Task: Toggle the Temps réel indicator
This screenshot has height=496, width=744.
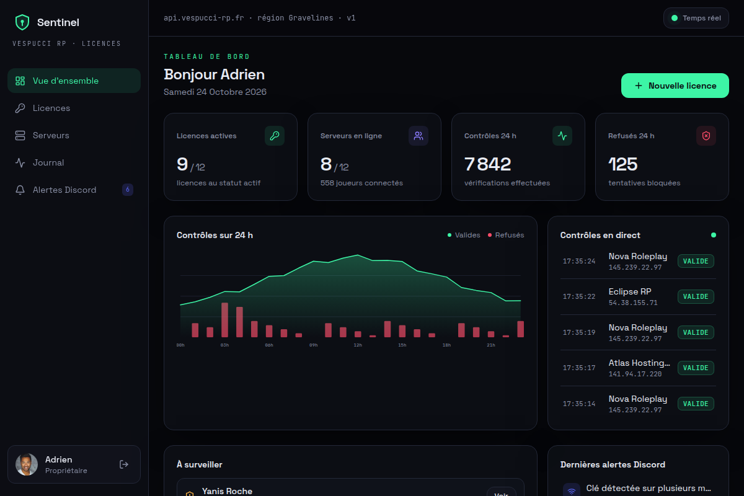Action: point(696,18)
